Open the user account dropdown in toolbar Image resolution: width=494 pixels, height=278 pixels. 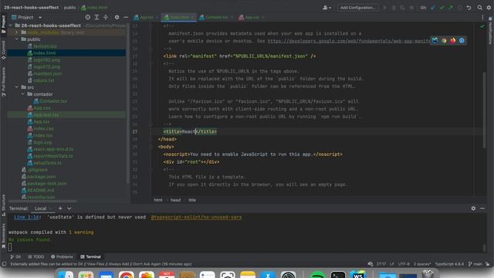(x=327, y=8)
